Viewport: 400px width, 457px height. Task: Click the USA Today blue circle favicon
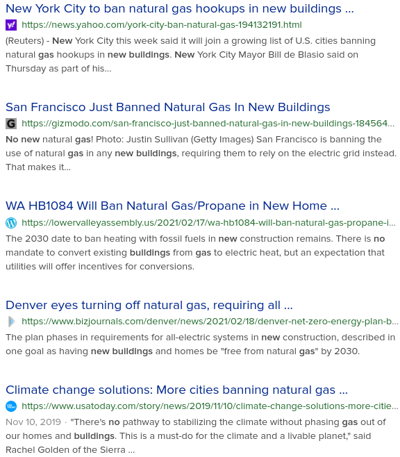(x=11, y=406)
